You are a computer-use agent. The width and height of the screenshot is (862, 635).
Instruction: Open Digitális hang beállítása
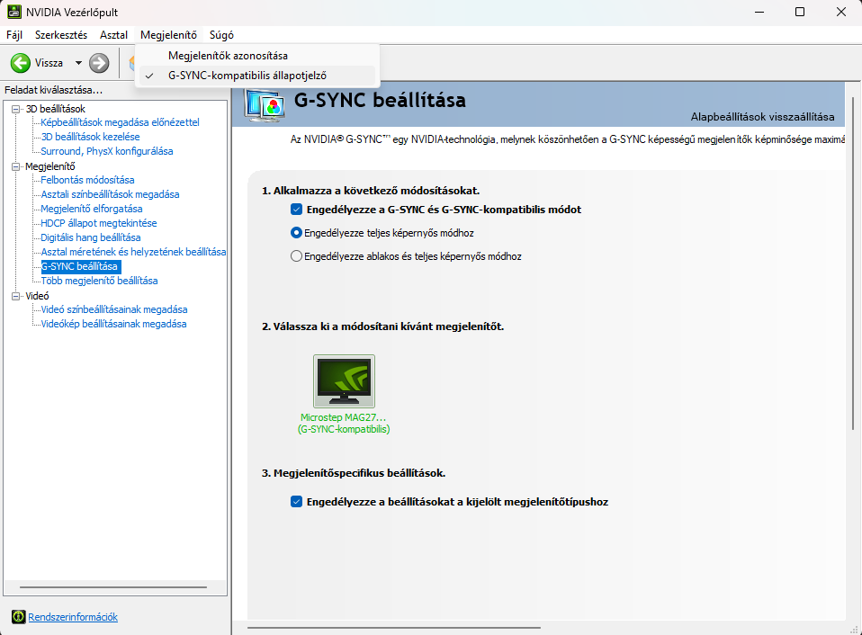pos(91,237)
